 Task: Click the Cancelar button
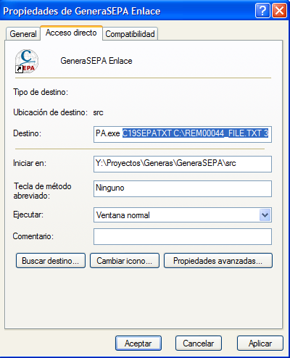(199, 343)
